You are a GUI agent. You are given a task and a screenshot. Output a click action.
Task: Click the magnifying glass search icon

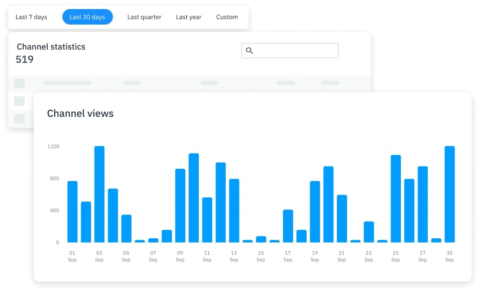click(249, 51)
